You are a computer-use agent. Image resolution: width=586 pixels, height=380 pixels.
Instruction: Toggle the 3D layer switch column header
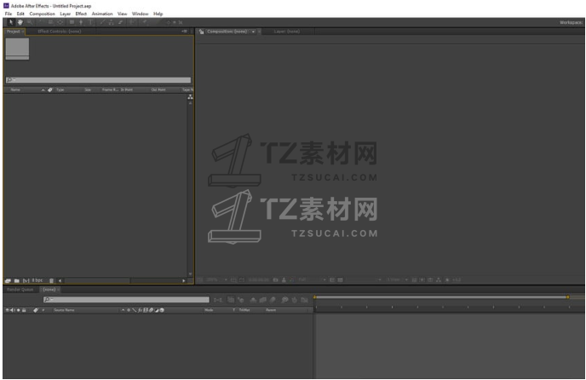pos(162,310)
